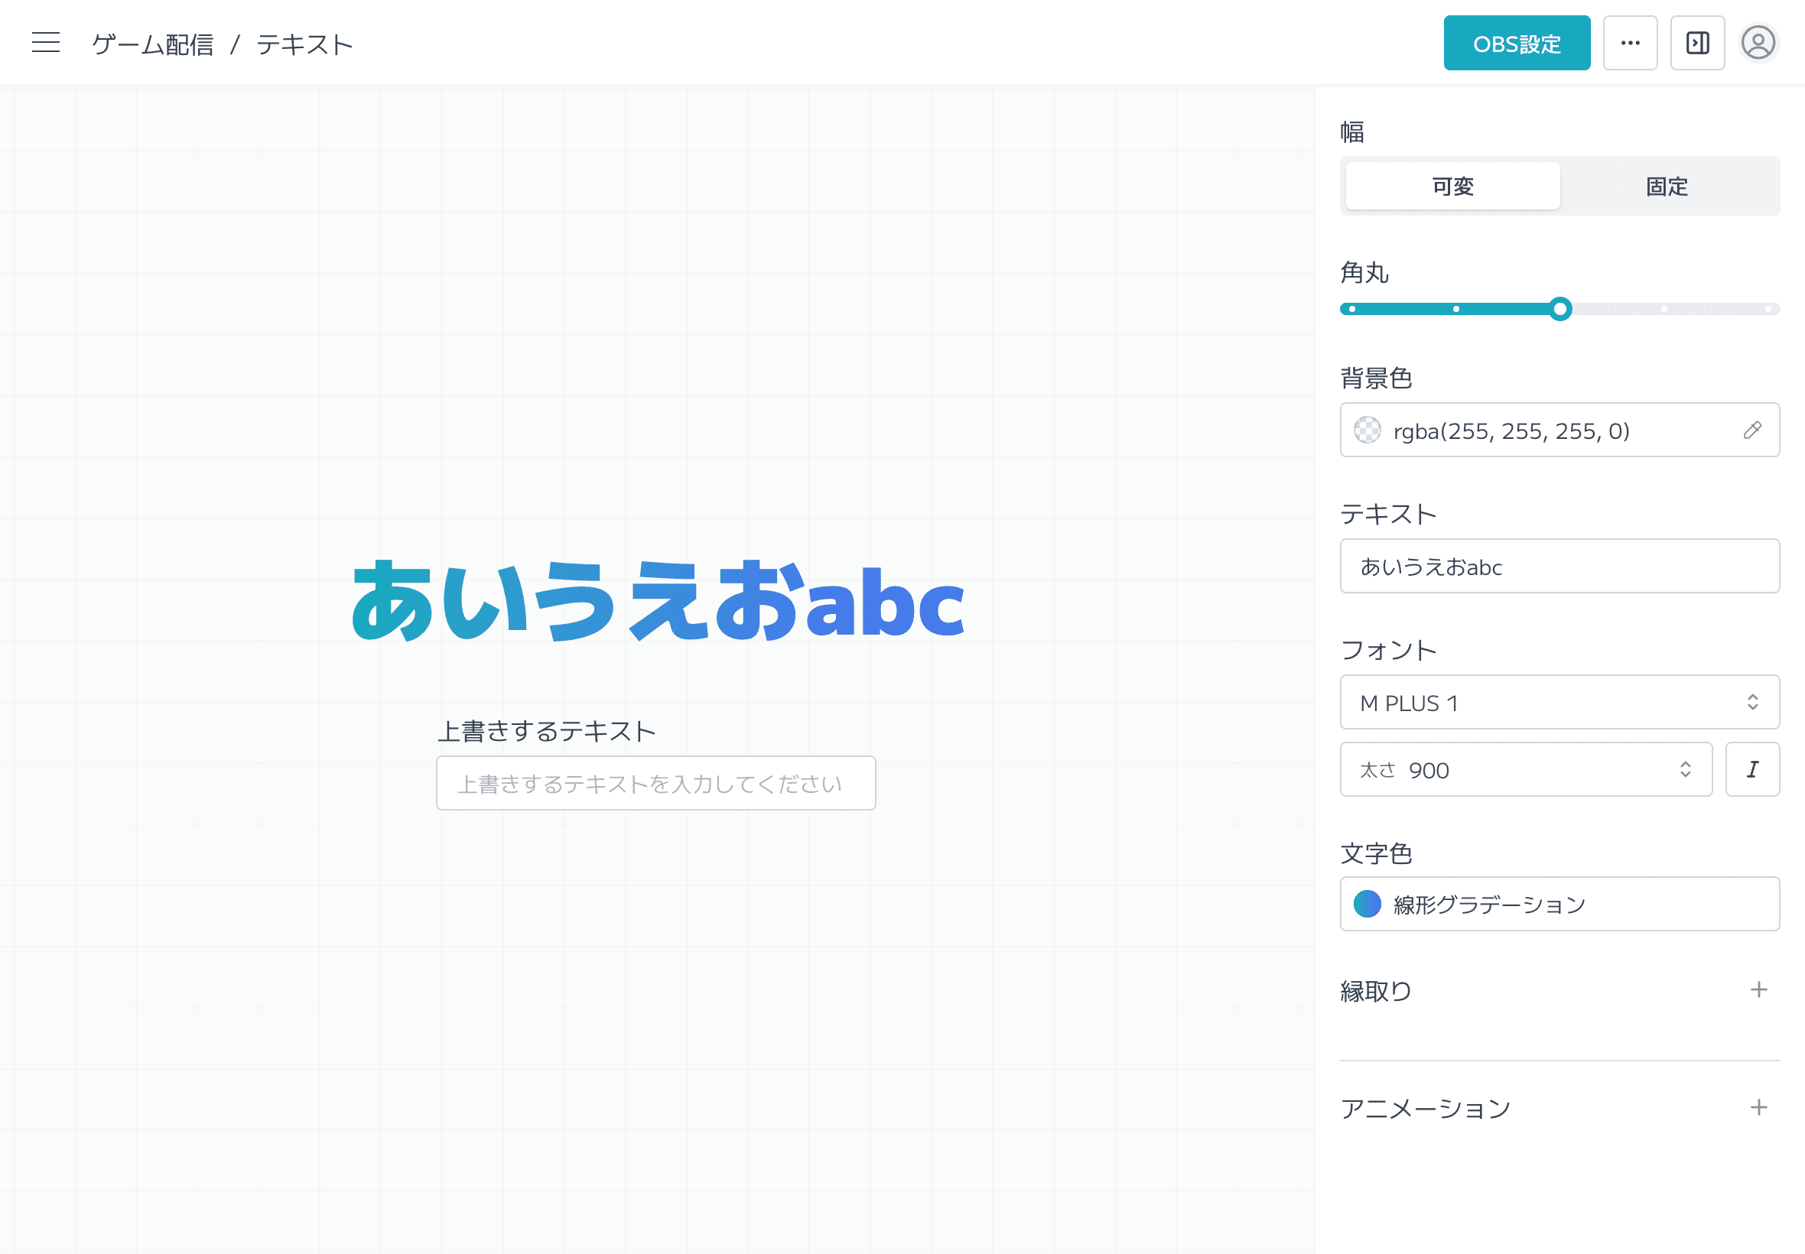Open the 太さ 900 weight dropdown
Screen dimensions: 1805x1254
[x=1526, y=769]
